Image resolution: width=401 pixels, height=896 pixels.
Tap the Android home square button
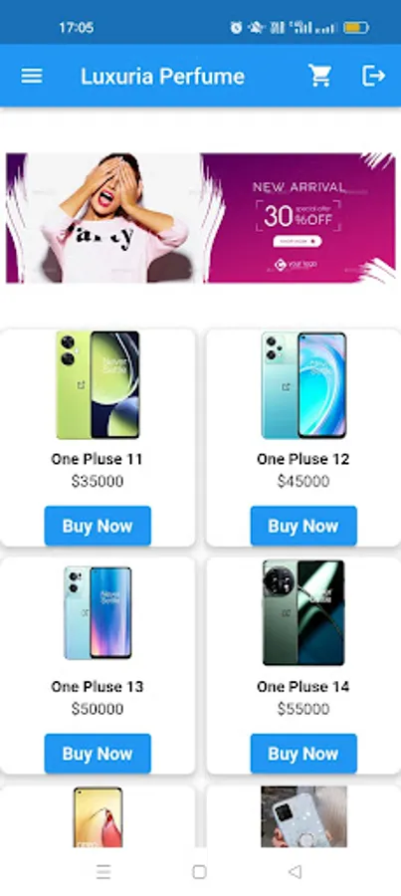pos(199,871)
